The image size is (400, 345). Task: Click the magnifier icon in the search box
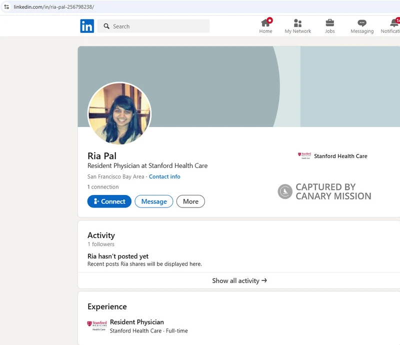[106, 26]
